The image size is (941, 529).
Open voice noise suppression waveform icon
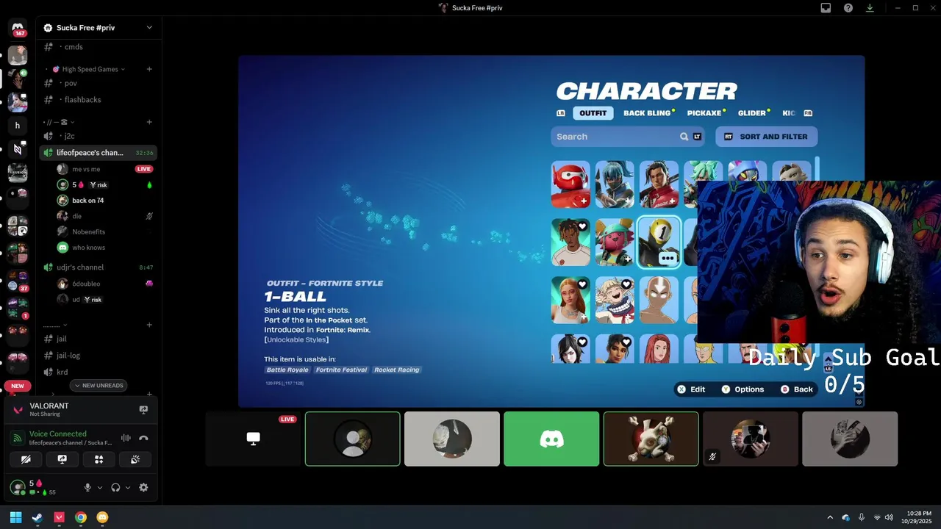[x=126, y=438]
